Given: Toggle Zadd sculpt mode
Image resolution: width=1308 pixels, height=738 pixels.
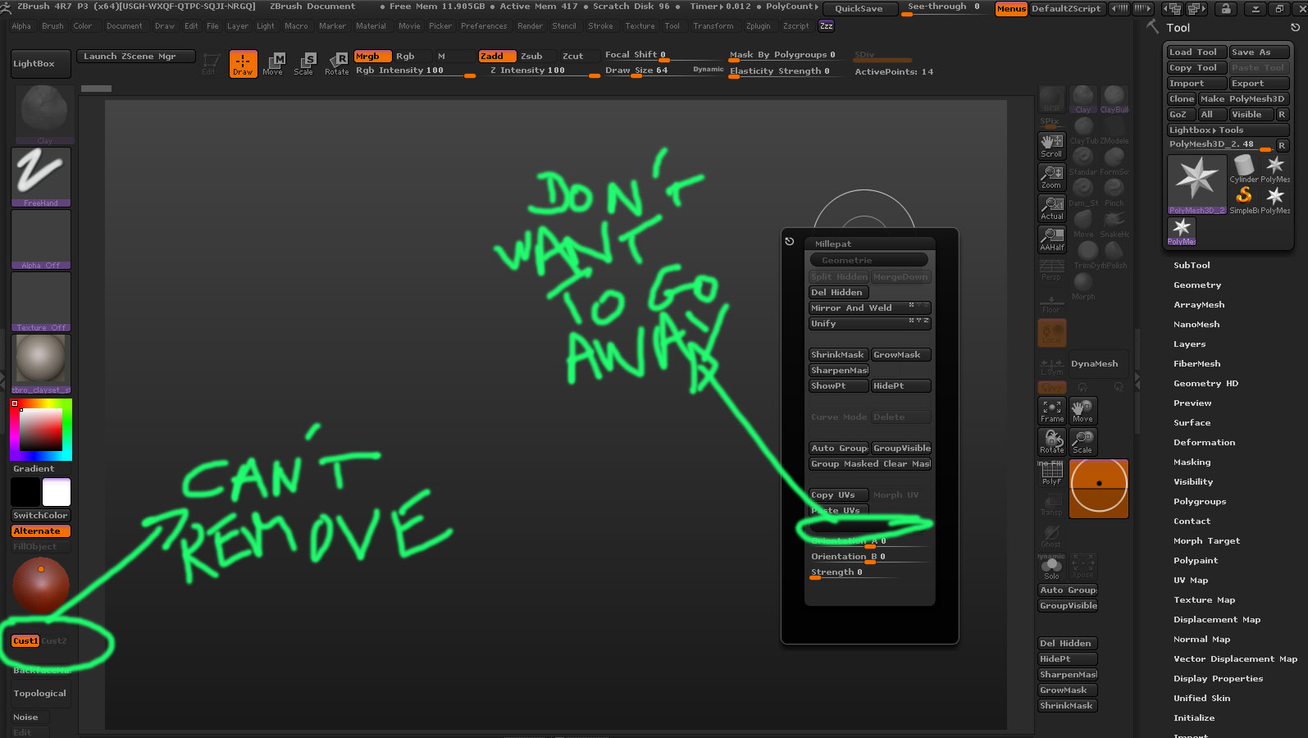Looking at the screenshot, I should point(497,57).
